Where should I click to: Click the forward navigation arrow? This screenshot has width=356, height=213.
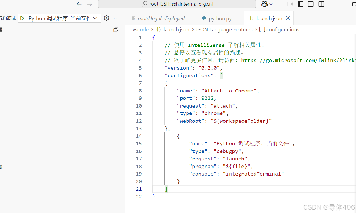89,4
